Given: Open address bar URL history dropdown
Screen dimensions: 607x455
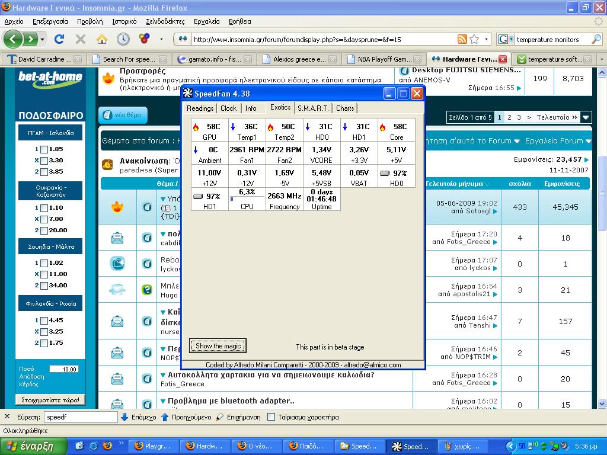Looking at the screenshot, I should coord(487,39).
